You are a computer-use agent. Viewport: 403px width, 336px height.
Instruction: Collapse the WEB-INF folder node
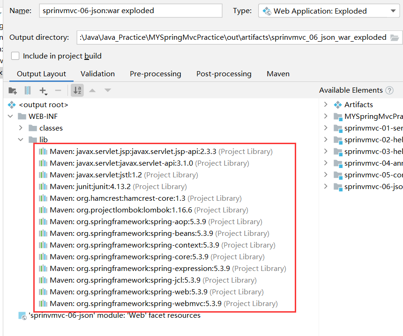point(11,117)
